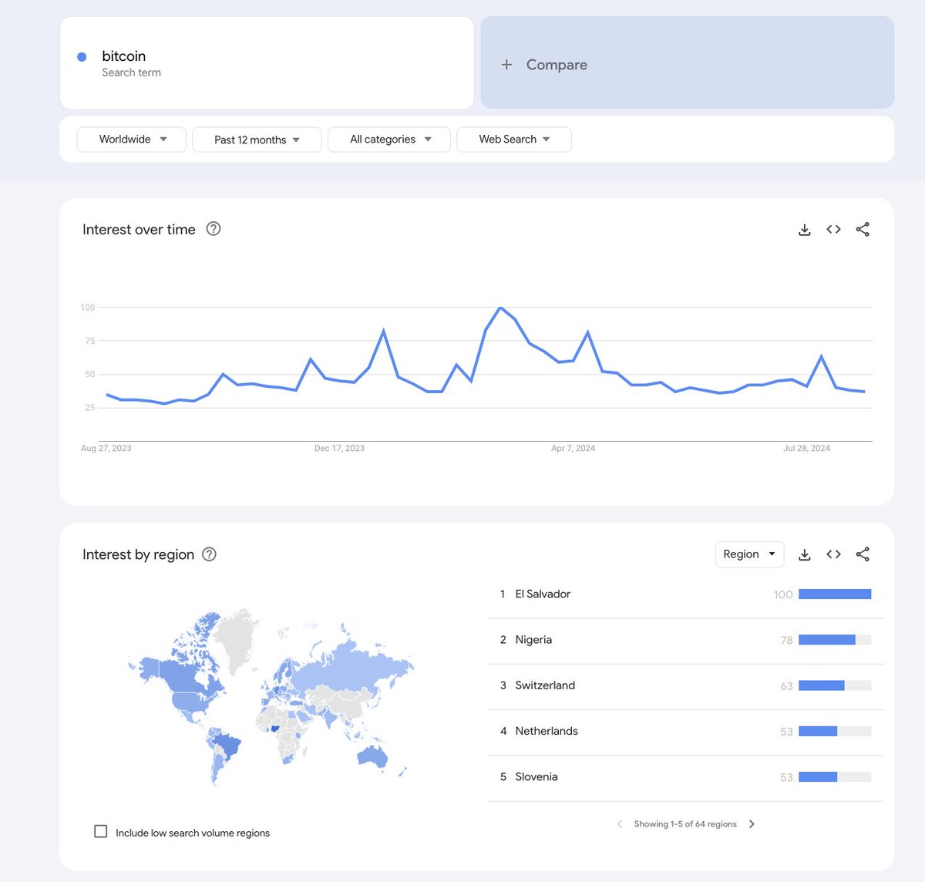Click the Apr 7, 2024 axis label
925x882 pixels.
click(x=573, y=448)
